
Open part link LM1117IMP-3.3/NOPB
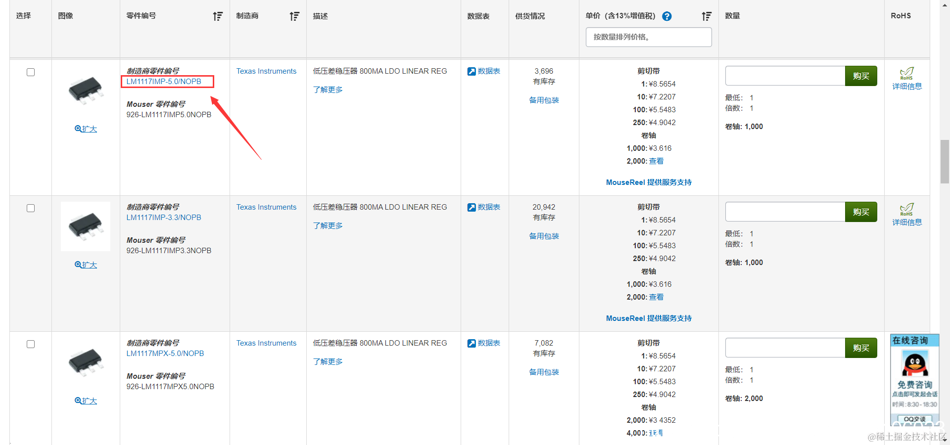(x=164, y=218)
